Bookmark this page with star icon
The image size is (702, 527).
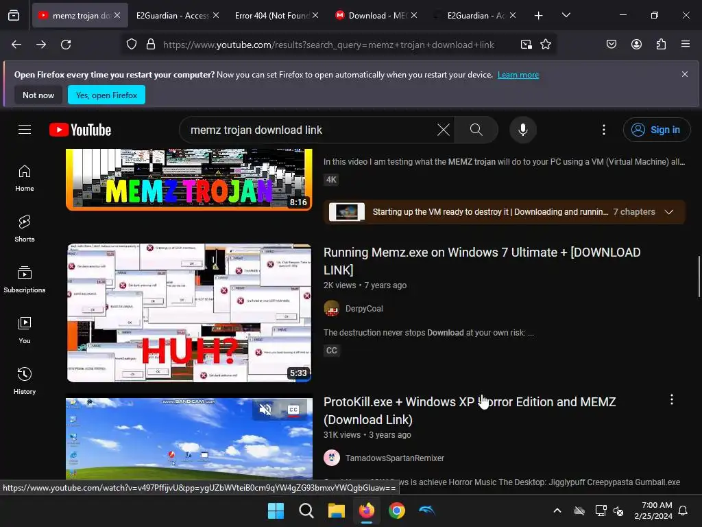click(545, 45)
